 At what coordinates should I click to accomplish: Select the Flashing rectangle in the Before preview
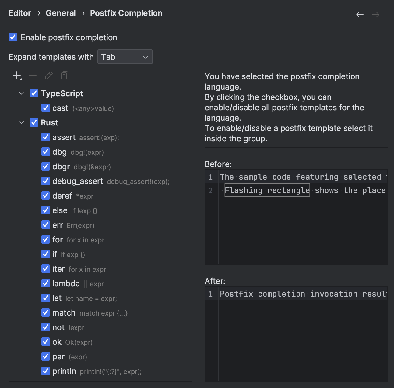267,190
